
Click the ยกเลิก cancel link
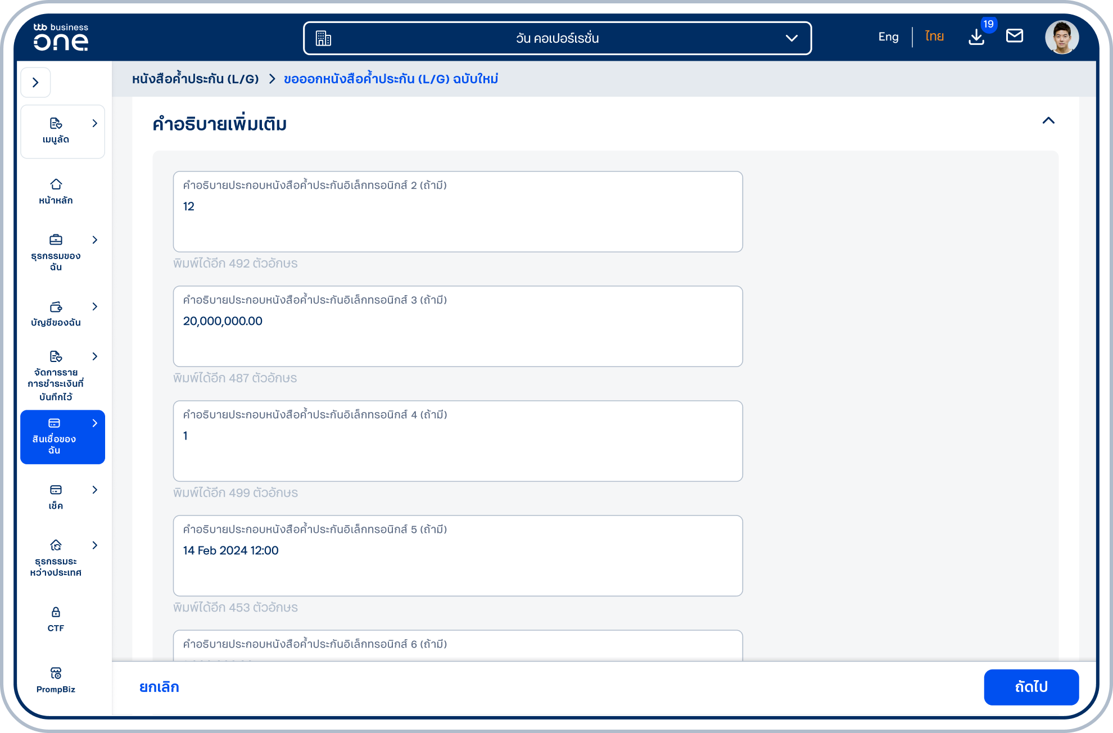(159, 687)
